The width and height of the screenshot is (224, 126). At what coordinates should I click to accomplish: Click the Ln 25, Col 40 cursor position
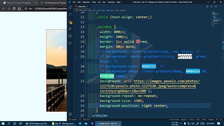tap(174, 119)
